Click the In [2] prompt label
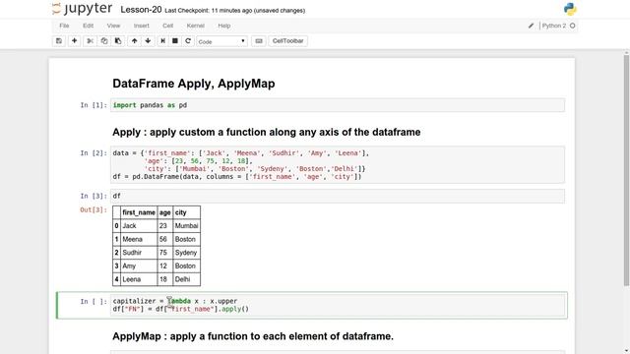Viewport: 630px width, 354px height. coord(94,153)
